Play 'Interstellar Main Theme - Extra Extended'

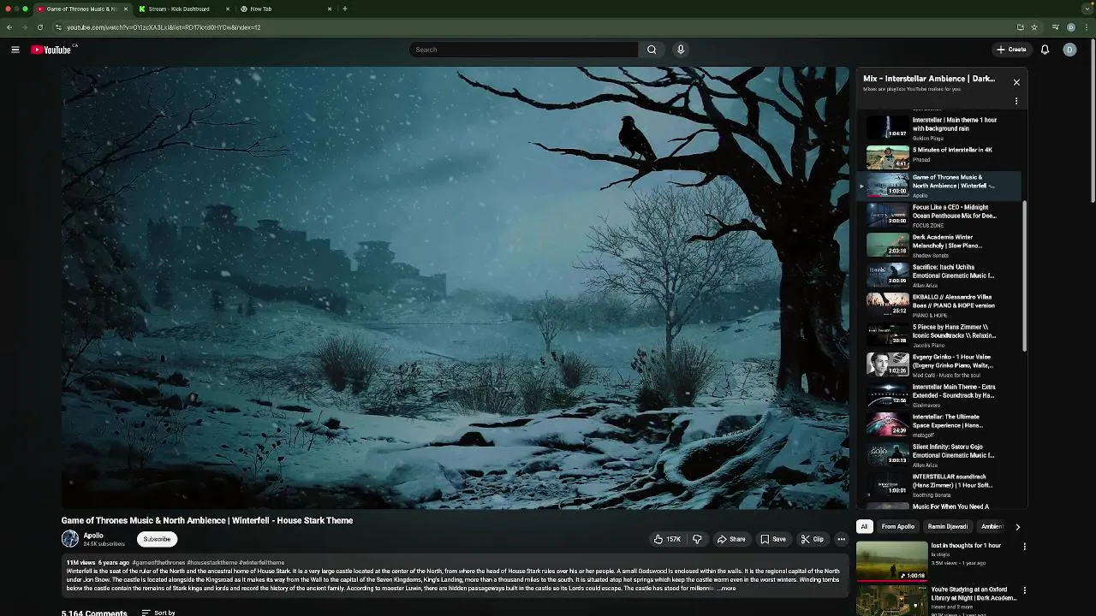(x=940, y=395)
